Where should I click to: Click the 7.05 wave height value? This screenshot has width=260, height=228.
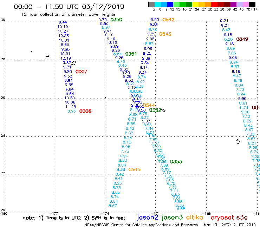170,180
